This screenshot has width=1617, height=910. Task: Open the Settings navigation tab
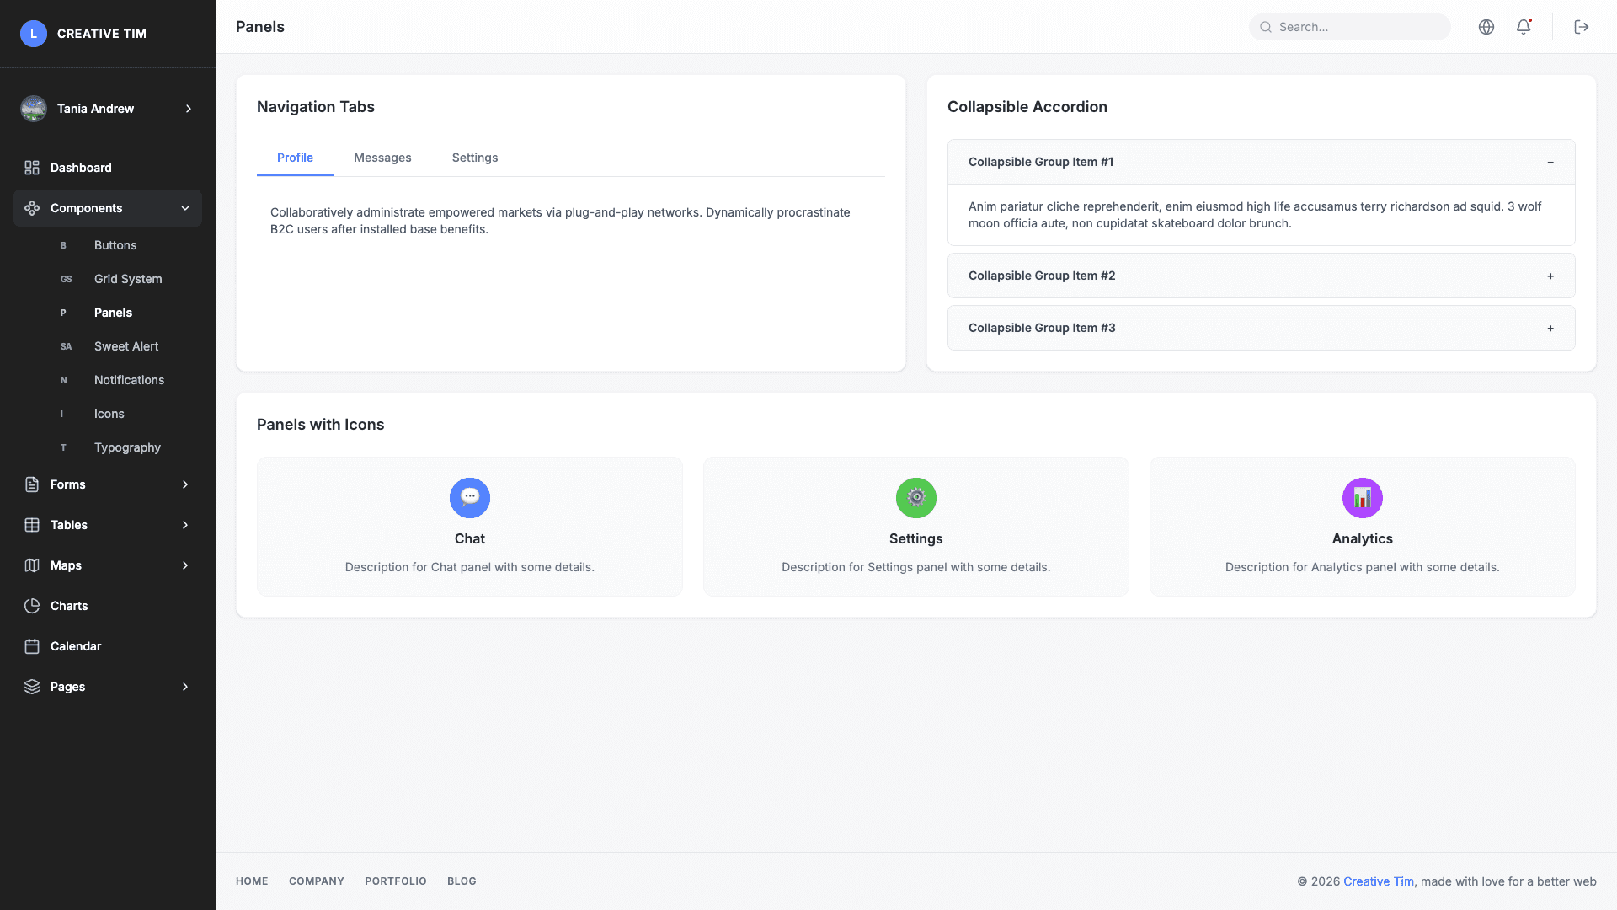(x=474, y=158)
